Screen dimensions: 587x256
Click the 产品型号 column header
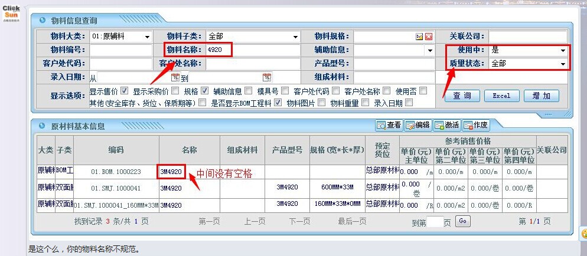click(287, 150)
